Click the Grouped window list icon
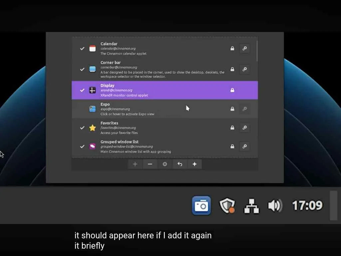The height and width of the screenshot is (256, 341). coord(93,147)
